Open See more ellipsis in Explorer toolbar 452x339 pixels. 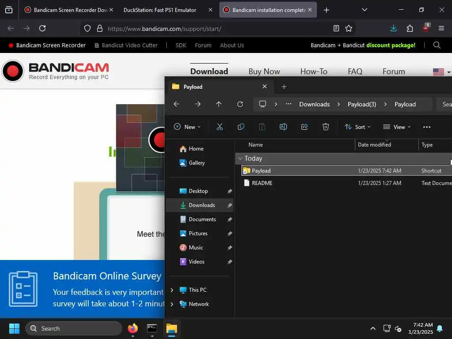coord(427,127)
